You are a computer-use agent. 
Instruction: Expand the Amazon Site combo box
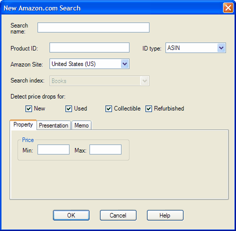[89, 64]
